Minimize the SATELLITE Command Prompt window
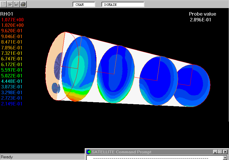This screenshot has width=229, height=160. 215,152
